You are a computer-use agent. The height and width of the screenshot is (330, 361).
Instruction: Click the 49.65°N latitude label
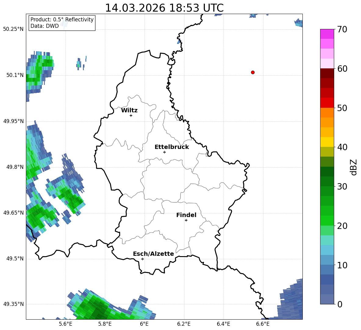point(13,212)
